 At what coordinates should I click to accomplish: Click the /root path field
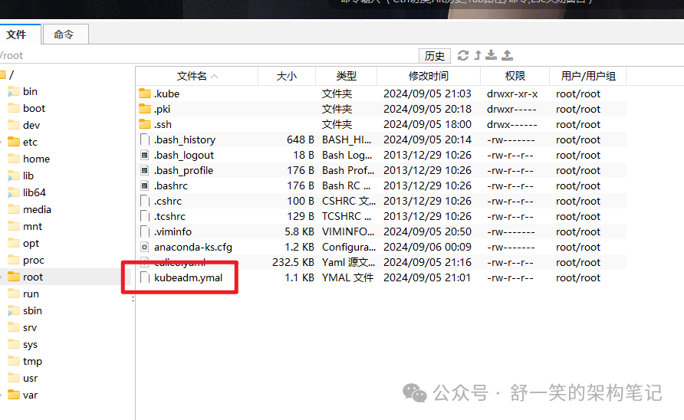(207, 55)
